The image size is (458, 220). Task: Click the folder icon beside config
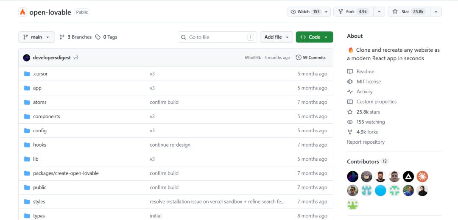27,131
